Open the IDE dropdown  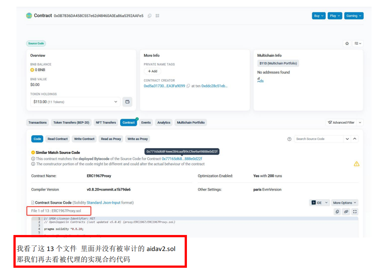[x=320, y=203]
